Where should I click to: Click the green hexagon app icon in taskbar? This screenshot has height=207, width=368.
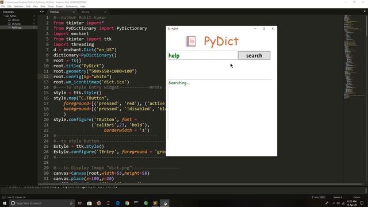[145, 203]
